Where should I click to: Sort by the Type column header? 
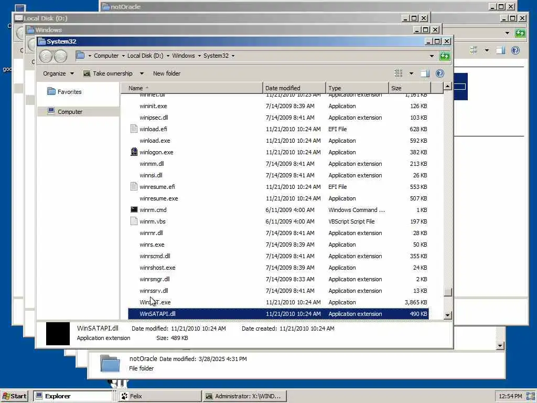[357, 88]
